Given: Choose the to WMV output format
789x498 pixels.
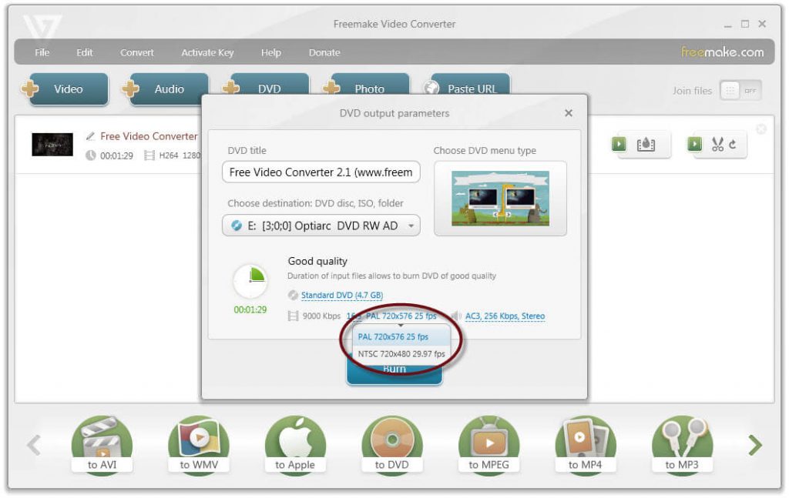Looking at the screenshot, I should (x=199, y=444).
